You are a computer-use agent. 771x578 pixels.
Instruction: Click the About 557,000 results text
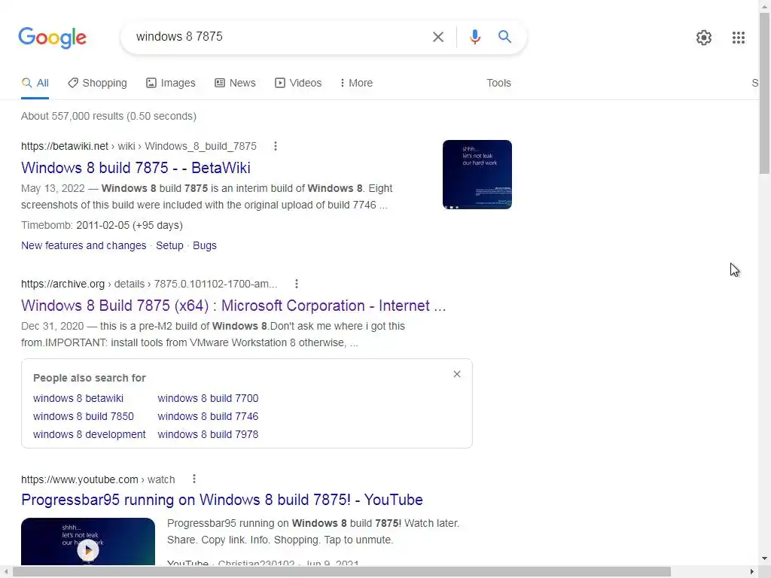click(x=108, y=116)
